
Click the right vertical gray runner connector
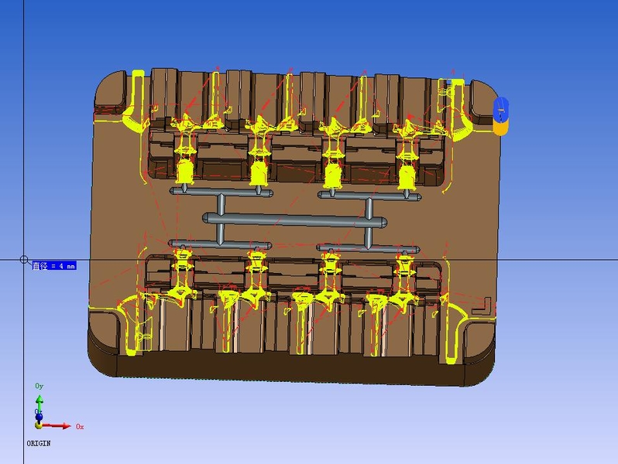(369, 209)
